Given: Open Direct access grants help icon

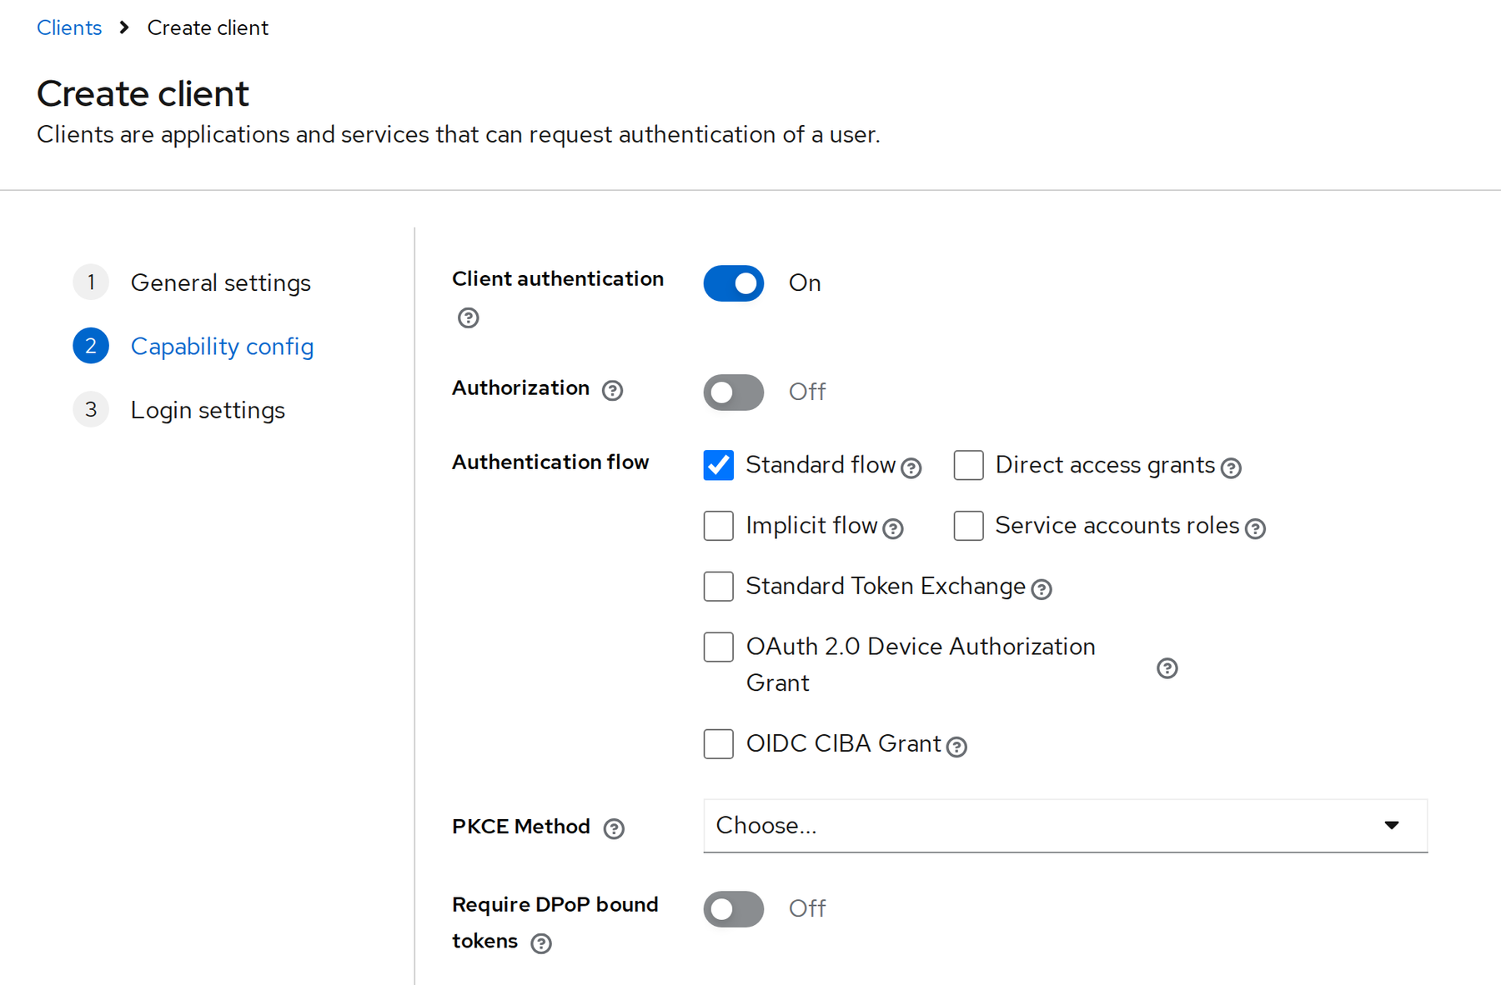Looking at the screenshot, I should point(1231,468).
